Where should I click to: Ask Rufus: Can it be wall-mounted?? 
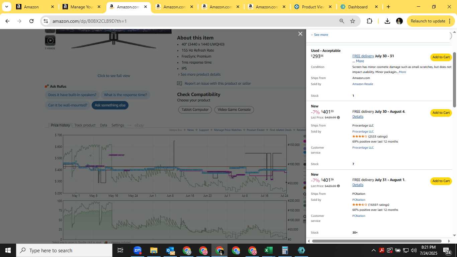68,105
